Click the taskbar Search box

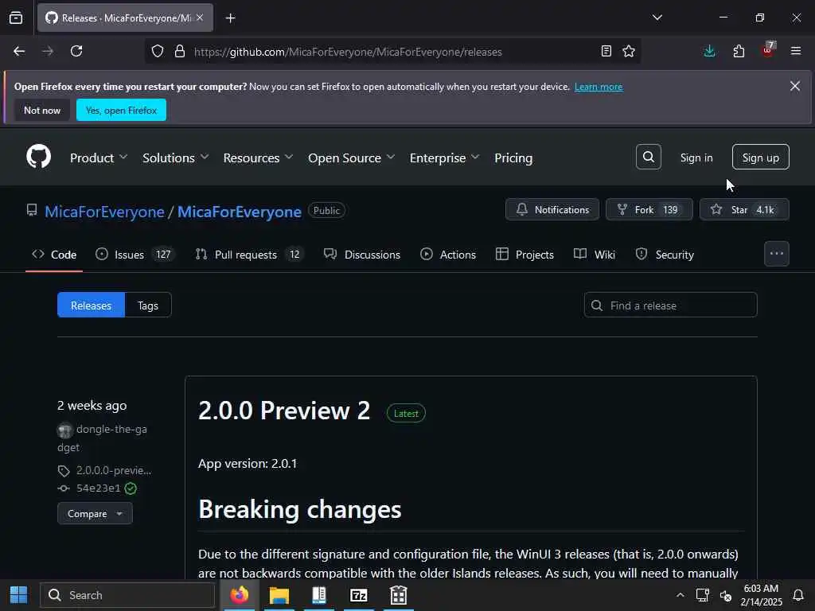(127, 595)
